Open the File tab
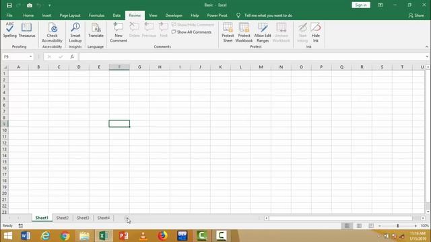Viewport: 431px width, 242px height. click(x=9, y=15)
